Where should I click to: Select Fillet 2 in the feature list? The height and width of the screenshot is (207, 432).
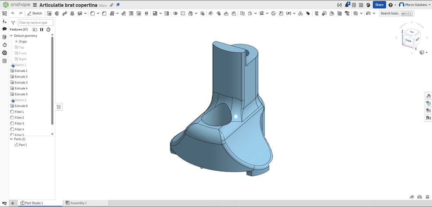(19, 118)
